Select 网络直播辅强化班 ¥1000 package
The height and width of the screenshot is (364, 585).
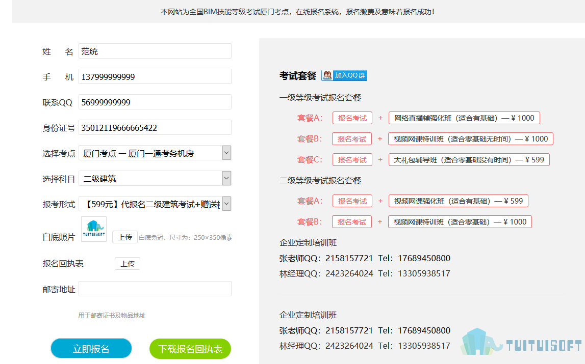464,118
